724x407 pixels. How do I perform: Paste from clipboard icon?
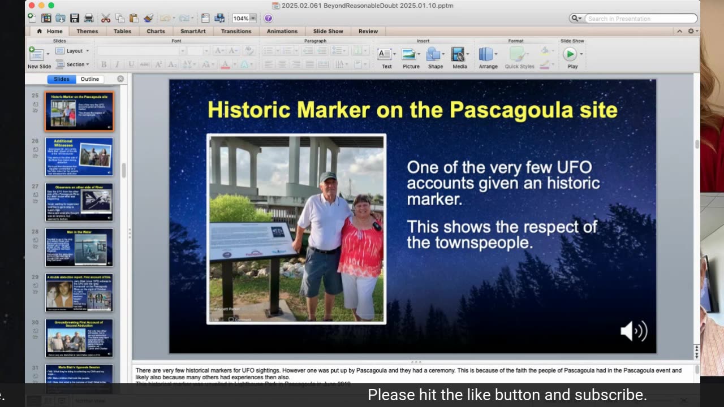click(x=133, y=18)
